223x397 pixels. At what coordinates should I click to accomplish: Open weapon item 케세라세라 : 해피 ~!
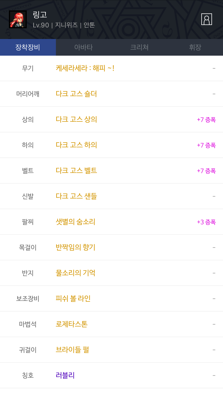[x=85, y=68]
